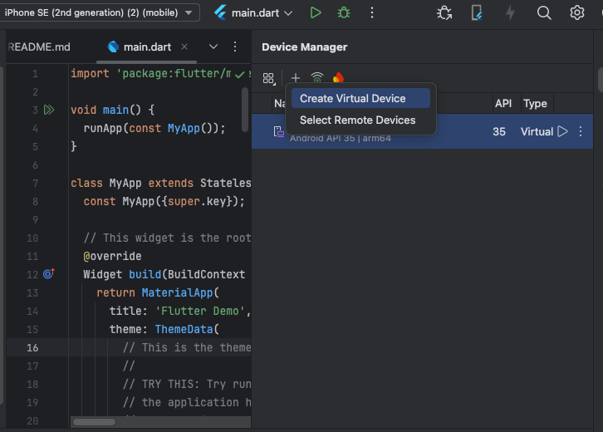Open Search Everywhere magnifier

[544, 12]
